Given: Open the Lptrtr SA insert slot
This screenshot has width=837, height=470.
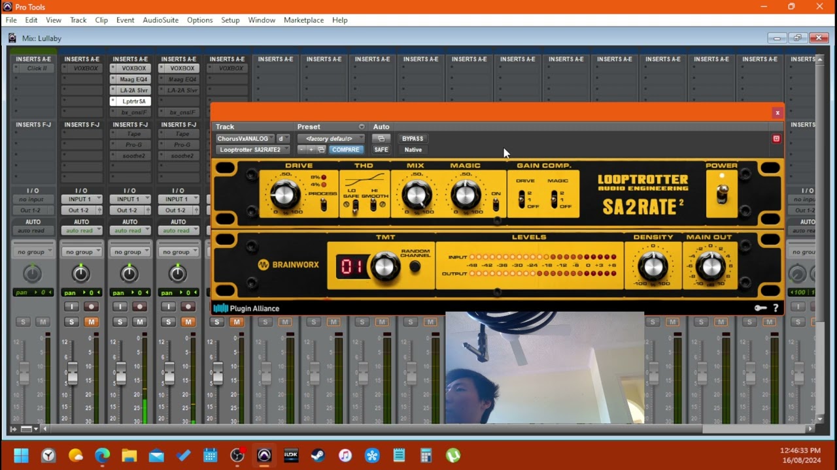Looking at the screenshot, I should point(130,101).
